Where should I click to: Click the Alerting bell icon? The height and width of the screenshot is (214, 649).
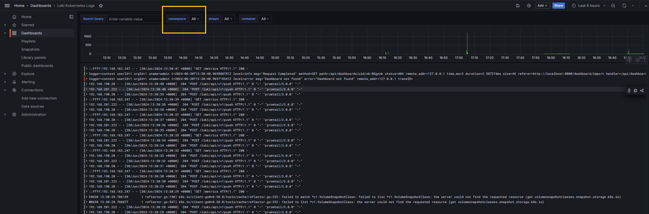(x=14, y=82)
